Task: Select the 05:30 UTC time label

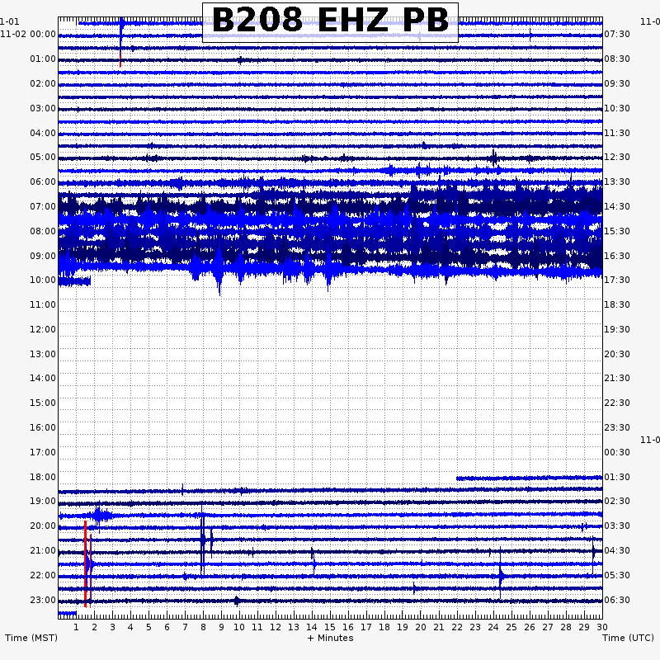Action: point(617,575)
